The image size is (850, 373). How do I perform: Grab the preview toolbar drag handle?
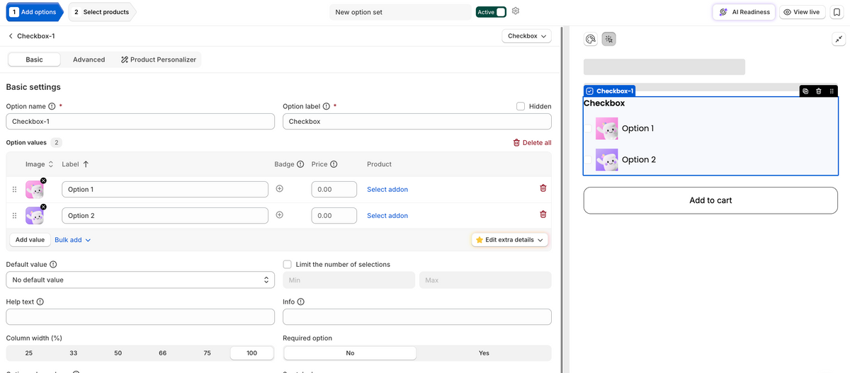pos(832,91)
